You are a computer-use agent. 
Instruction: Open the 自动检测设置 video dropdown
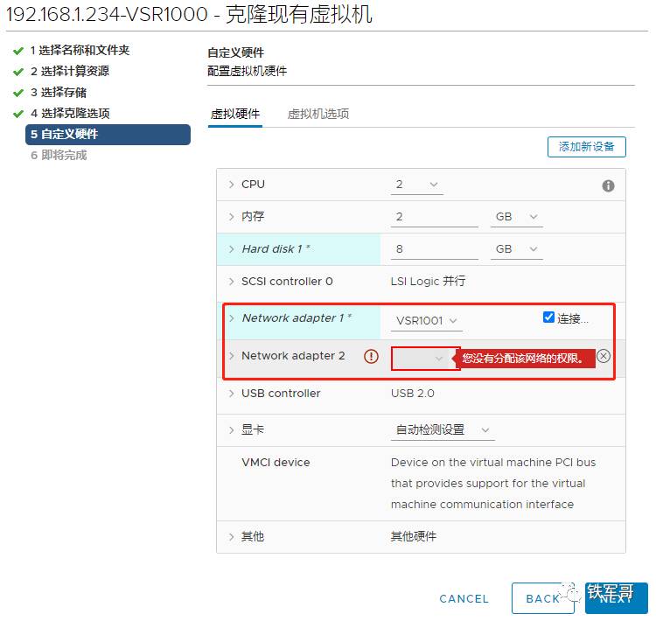pyautogui.click(x=443, y=429)
